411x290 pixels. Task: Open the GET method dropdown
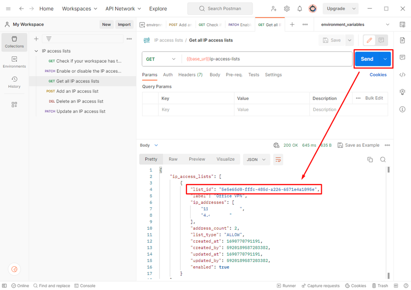click(x=161, y=59)
